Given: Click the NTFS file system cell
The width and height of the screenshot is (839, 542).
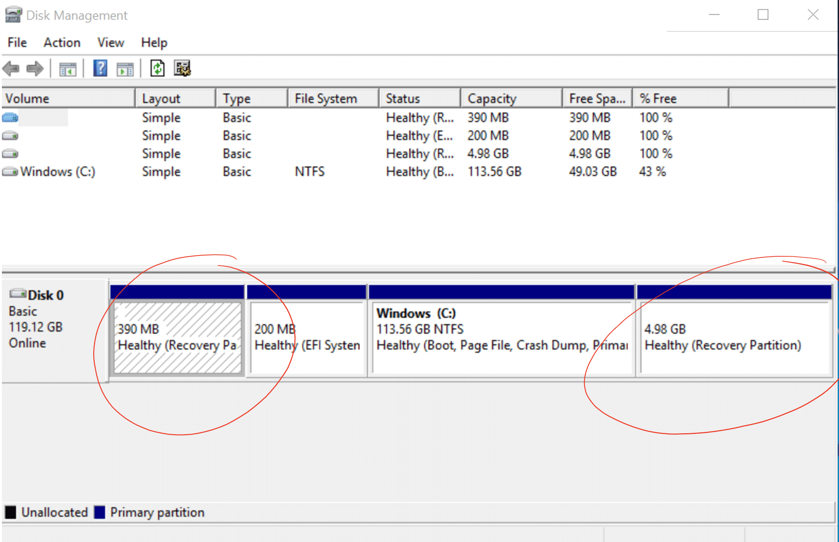Looking at the screenshot, I should 310,172.
